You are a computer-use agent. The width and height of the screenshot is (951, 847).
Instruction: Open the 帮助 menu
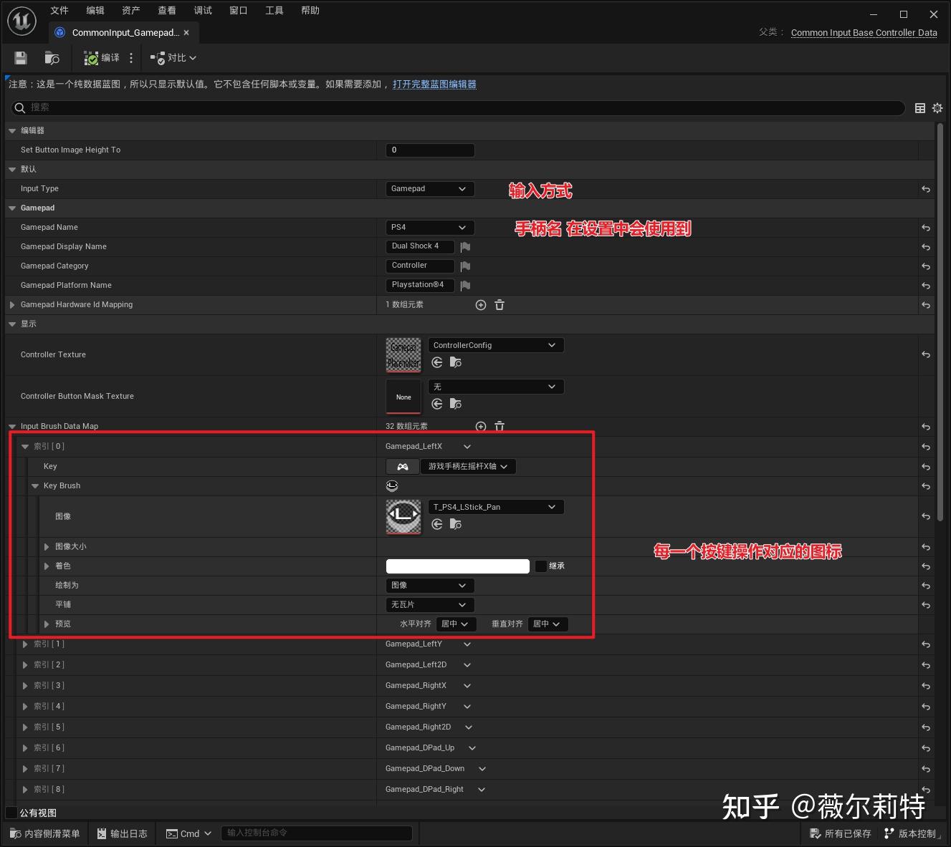[x=310, y=10]
